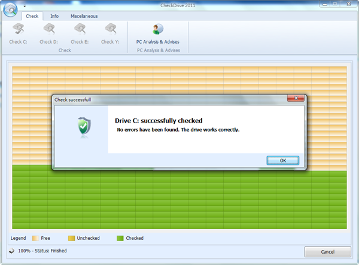Click the Check C: drive icon
The height and width of the screenshot is (265, 359).
(18, 29)
